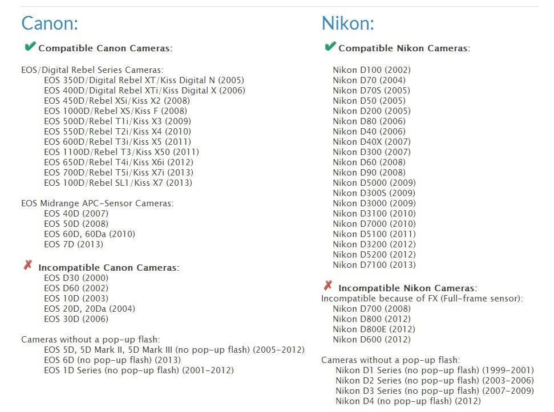The image size is (554, 412).
Task: Click Nikon D5200 (2012) entry
Action: pyautogui.click(x=374, y=254)
